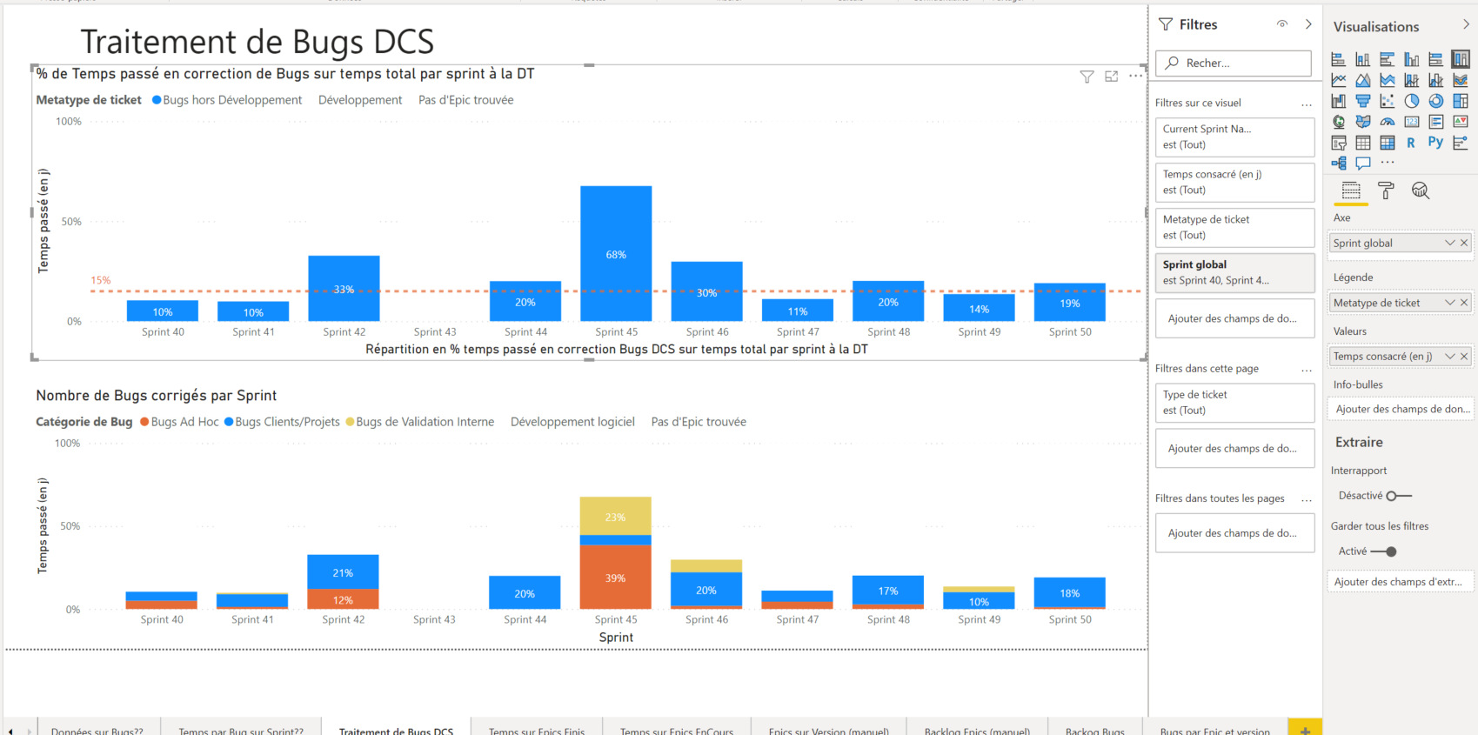This screenshot has width=1478, height=735.
Task: Select the treemap visualization
Action: 1460,101
